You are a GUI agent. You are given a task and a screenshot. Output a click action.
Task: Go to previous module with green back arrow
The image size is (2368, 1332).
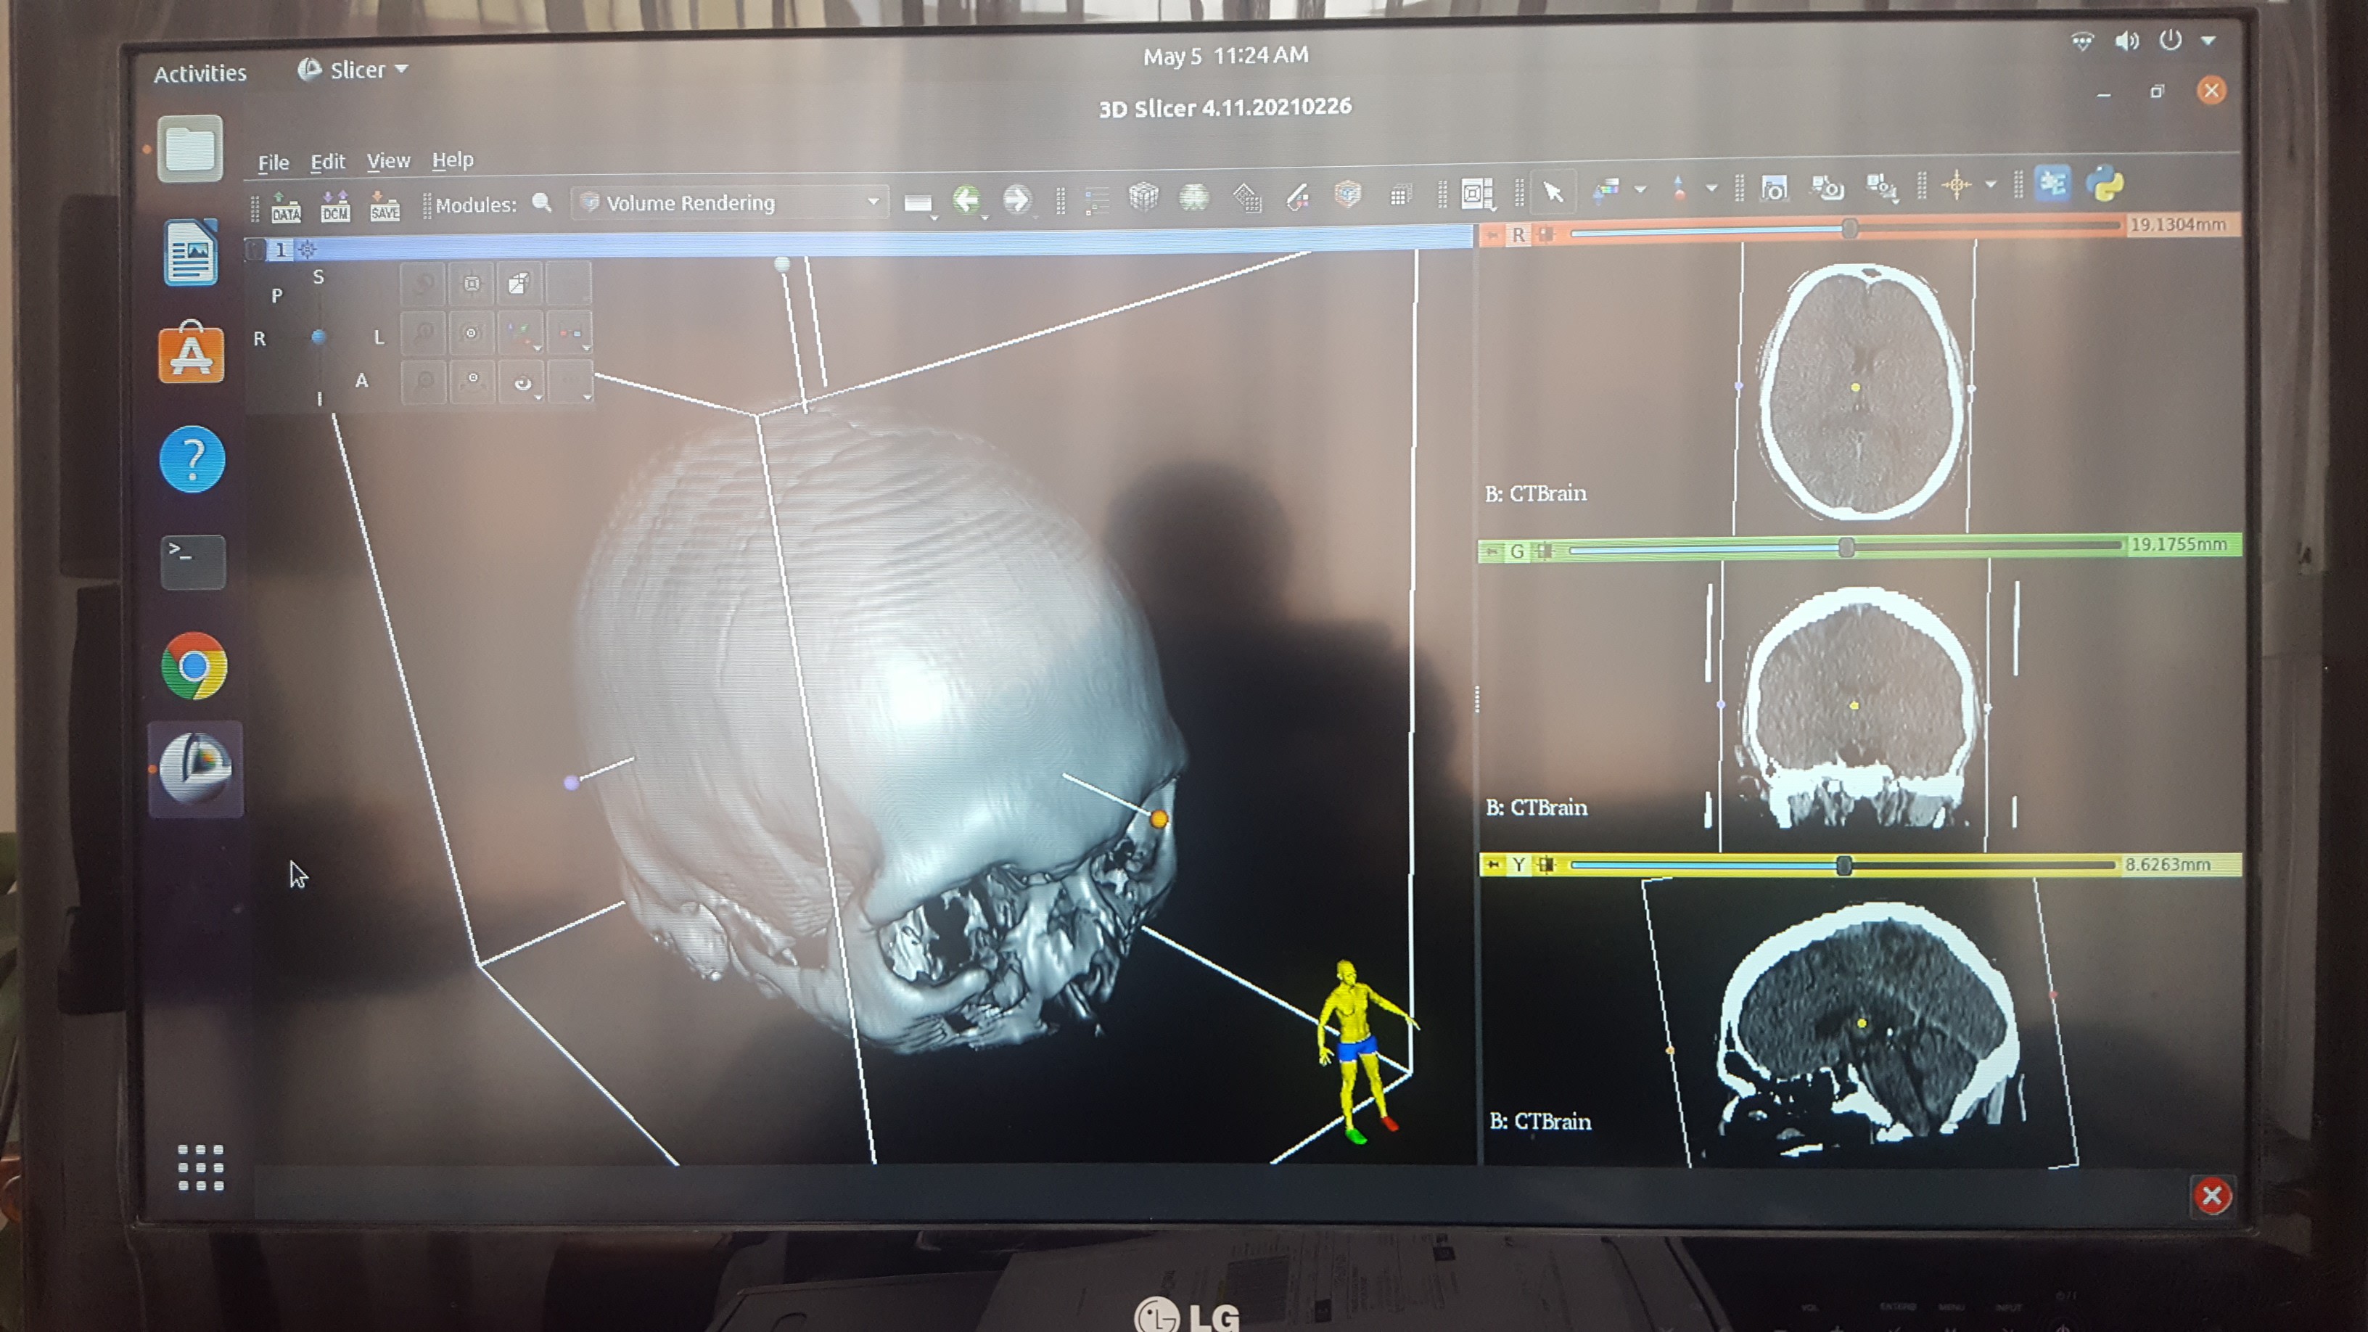pos(966,200)
